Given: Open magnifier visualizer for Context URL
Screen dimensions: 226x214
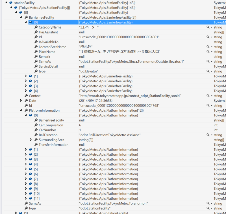Looking at the screenshot, I should pos(208,96).
